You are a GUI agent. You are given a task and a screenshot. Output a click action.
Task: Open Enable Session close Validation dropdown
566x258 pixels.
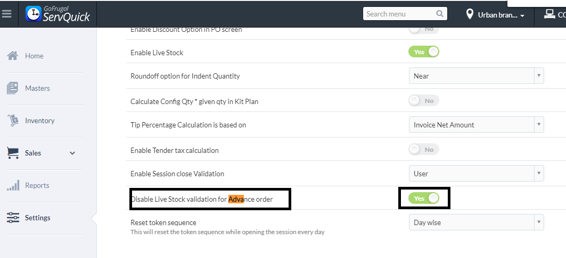coord(476,174)
